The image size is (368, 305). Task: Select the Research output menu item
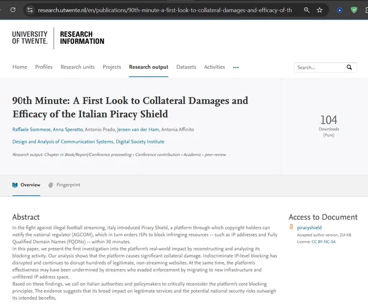[149, 67]
